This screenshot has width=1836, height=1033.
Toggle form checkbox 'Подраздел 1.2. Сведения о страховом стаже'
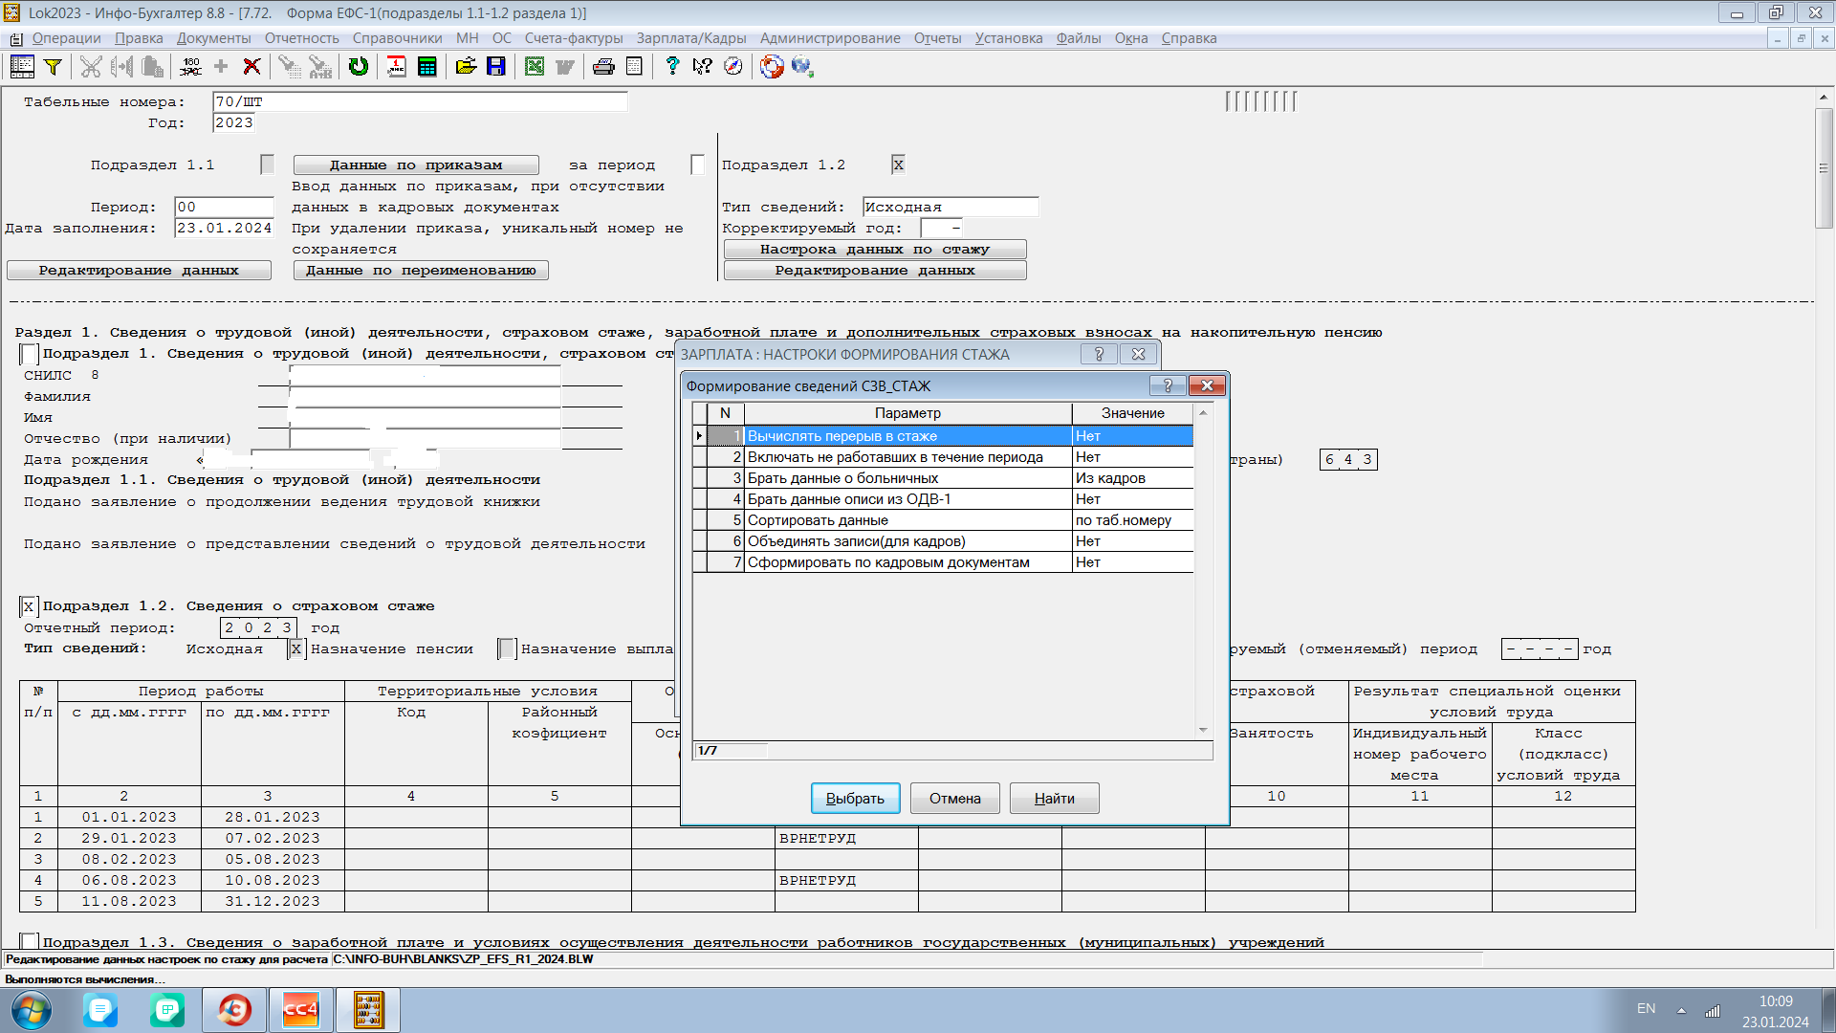tap(29, 606)
